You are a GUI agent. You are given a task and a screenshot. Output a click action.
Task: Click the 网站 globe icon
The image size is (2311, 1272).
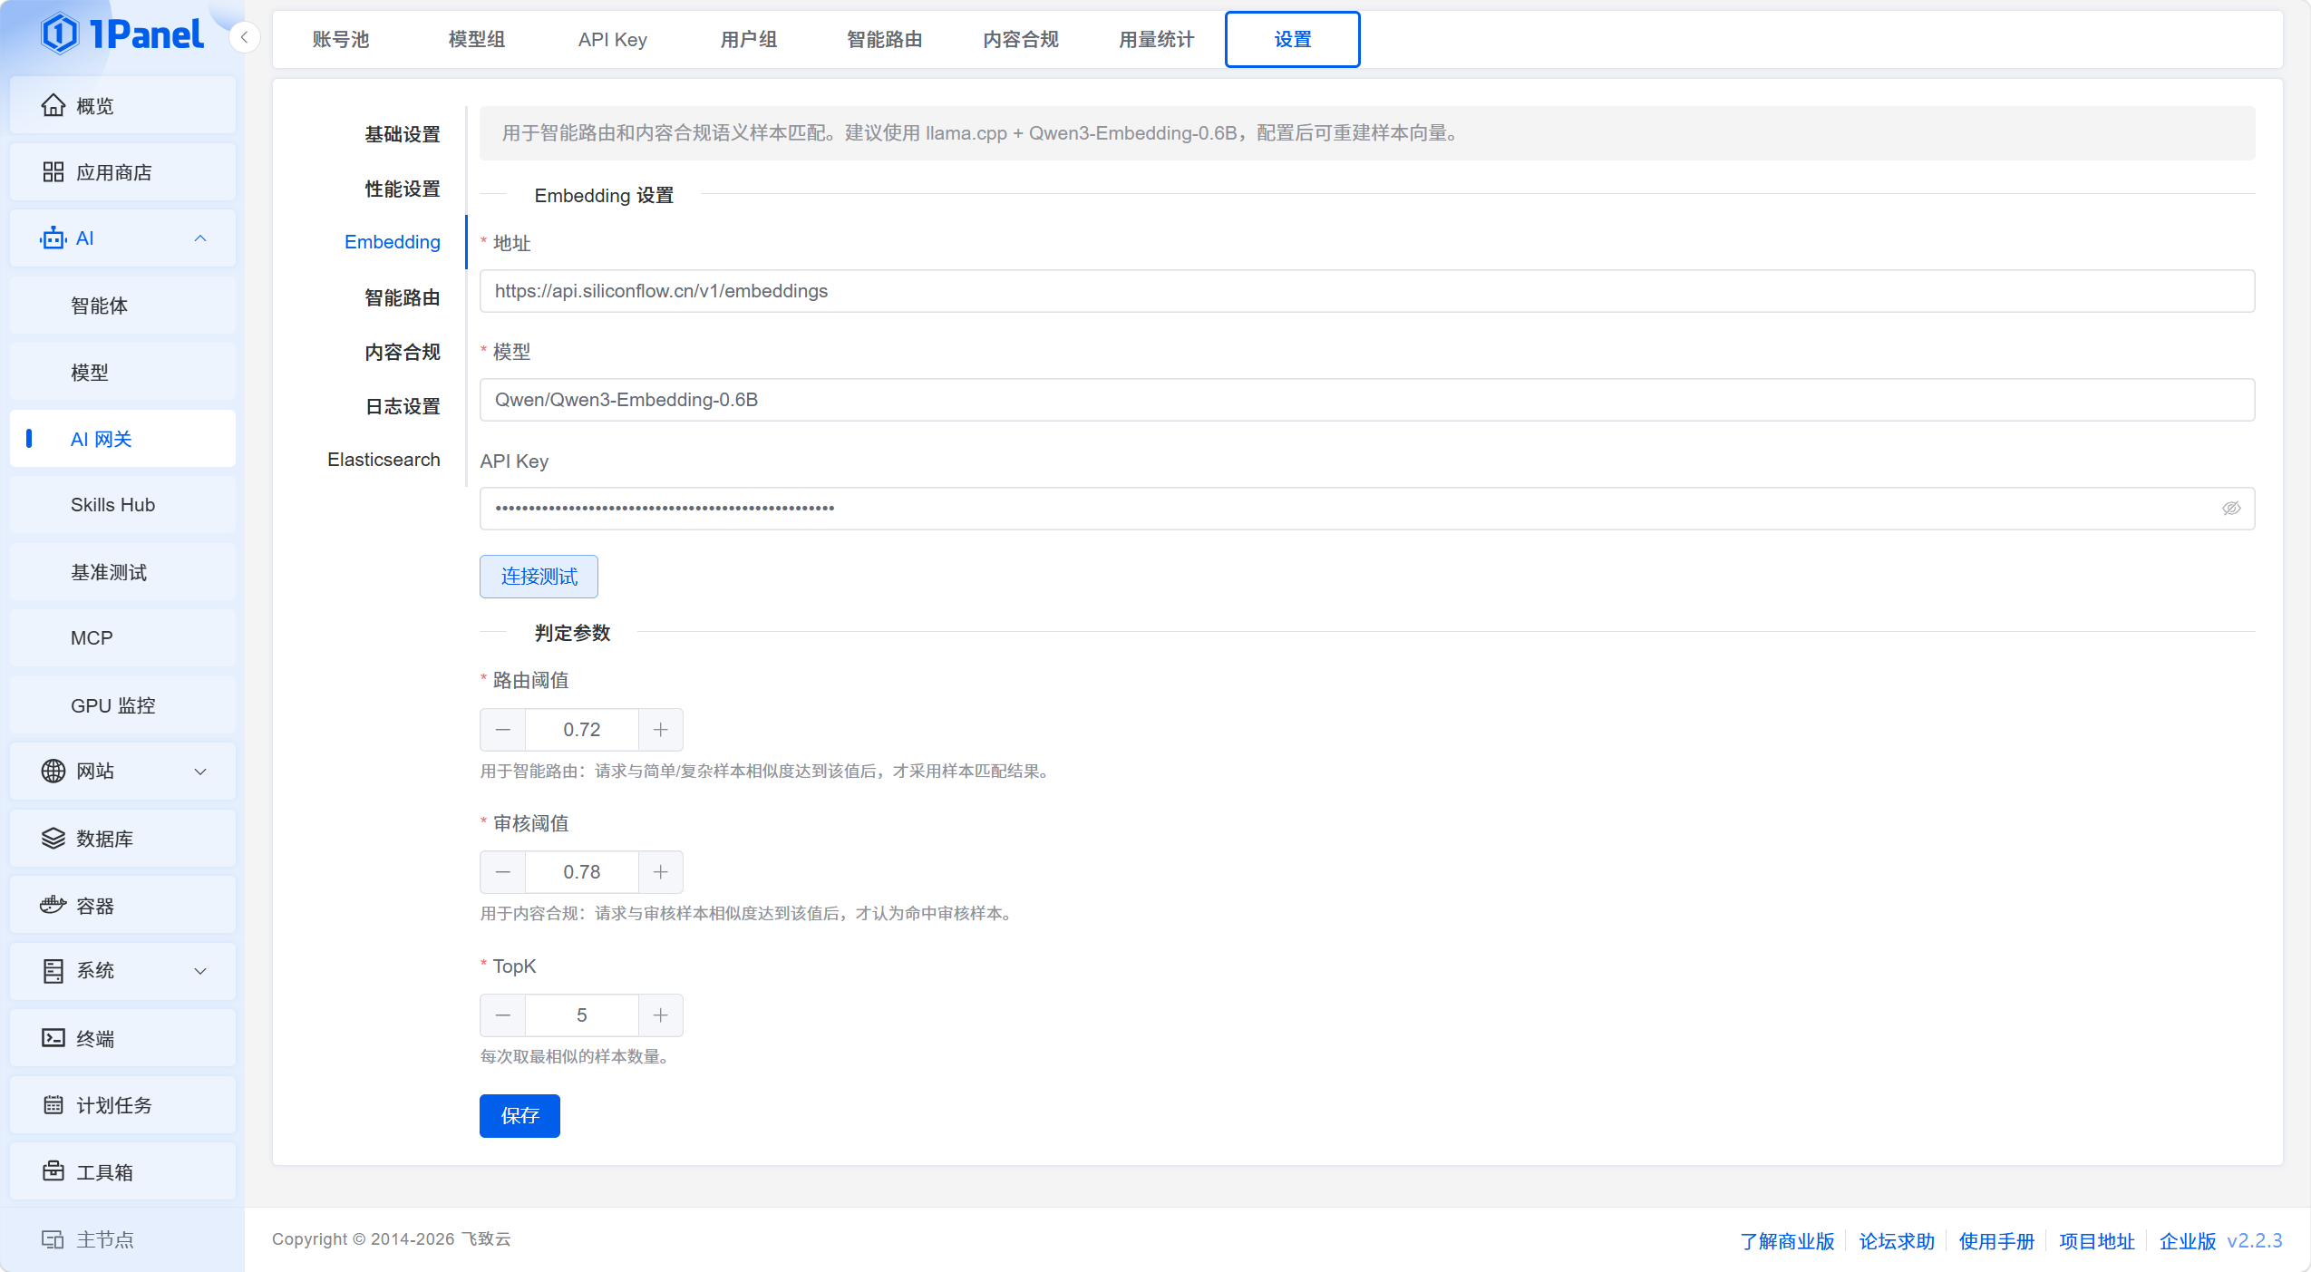click(x=53, y=771)
